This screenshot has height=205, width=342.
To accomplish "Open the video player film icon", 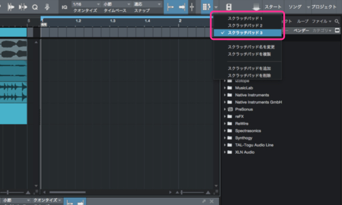I will pos(229,7).
